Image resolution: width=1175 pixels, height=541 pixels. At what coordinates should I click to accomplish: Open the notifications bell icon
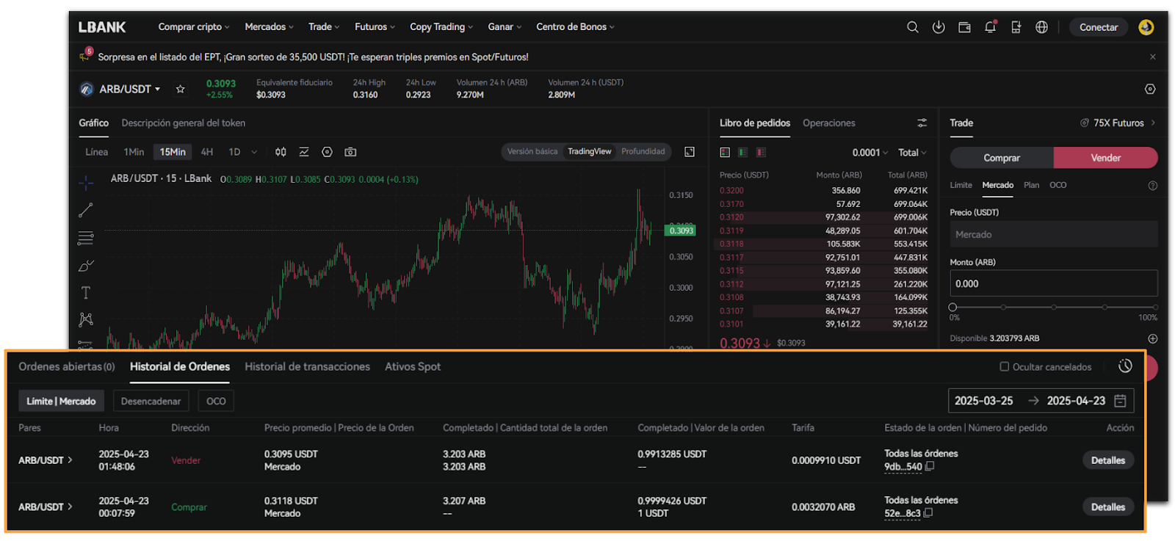[x=990, y=27]
